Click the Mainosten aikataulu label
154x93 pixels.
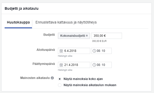(35, 78)
